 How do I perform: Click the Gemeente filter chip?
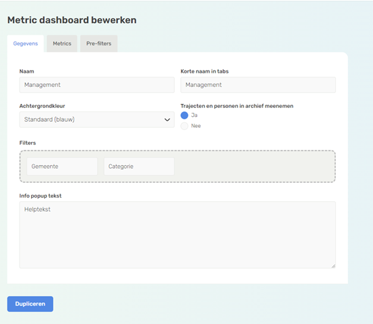click(62, 166)
